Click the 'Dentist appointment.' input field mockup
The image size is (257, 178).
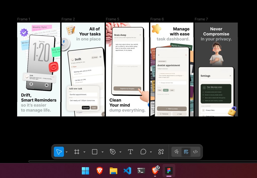(x=83, y=94)
